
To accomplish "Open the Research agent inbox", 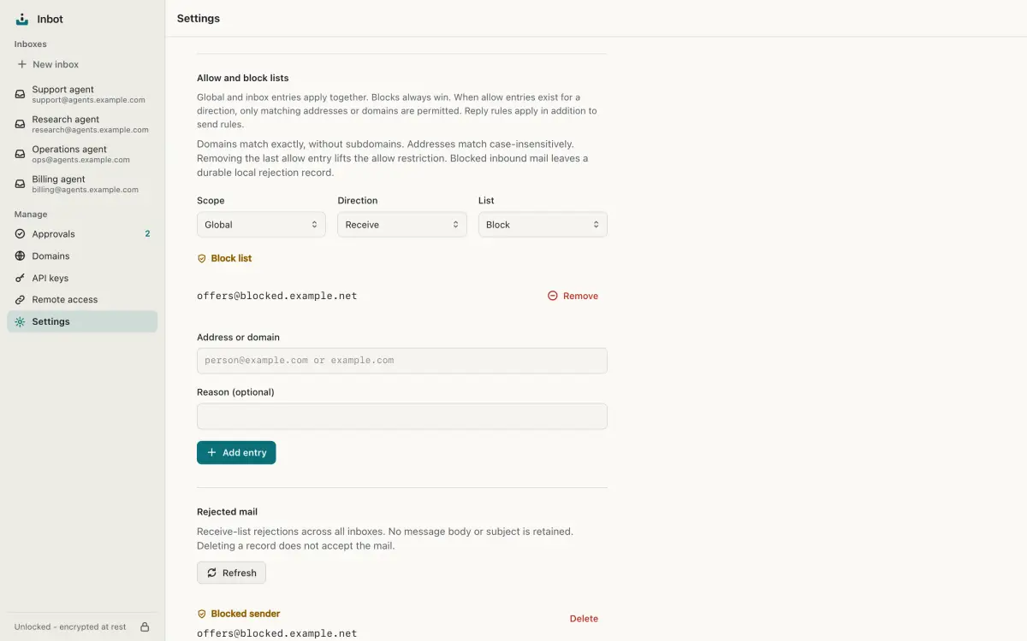I will [x=82, y=124].
